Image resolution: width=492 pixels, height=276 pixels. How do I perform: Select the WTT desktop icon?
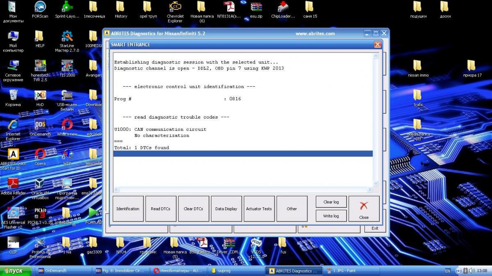67,157
